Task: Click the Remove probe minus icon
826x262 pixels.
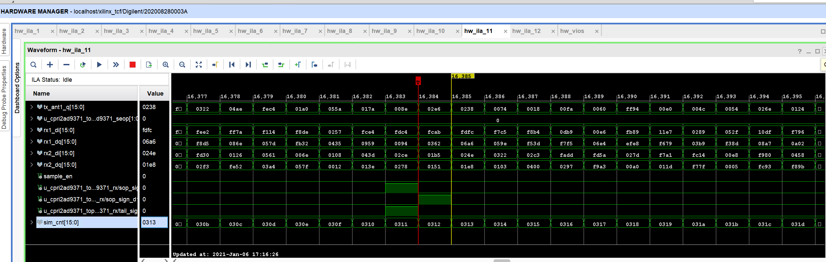Action: click(x=66, y=65)
